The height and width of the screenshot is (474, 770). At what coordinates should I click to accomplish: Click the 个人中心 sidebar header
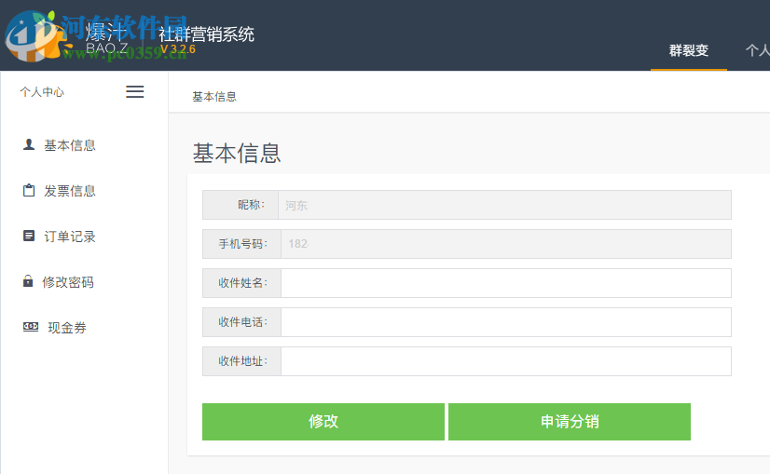[x=42, y=92]
